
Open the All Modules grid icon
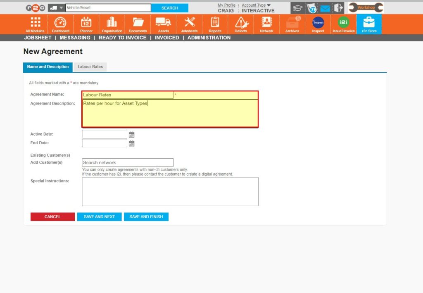click(35, 24)
